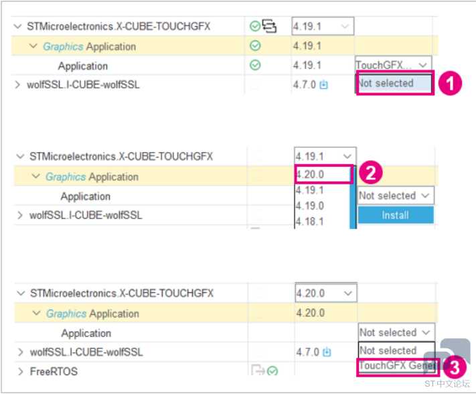Choose highlighted Not selected option under TouchGFX... dropdown

[x=394, y=83]
